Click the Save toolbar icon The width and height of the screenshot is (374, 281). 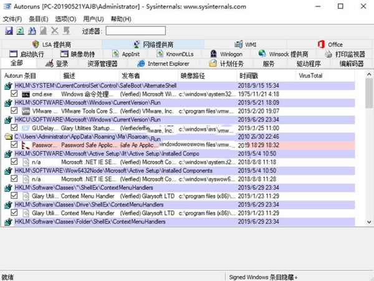click(x=9, y=31)
